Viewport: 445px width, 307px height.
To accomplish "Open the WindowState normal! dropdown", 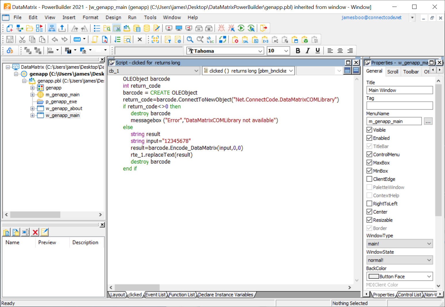I will point(429,260).
